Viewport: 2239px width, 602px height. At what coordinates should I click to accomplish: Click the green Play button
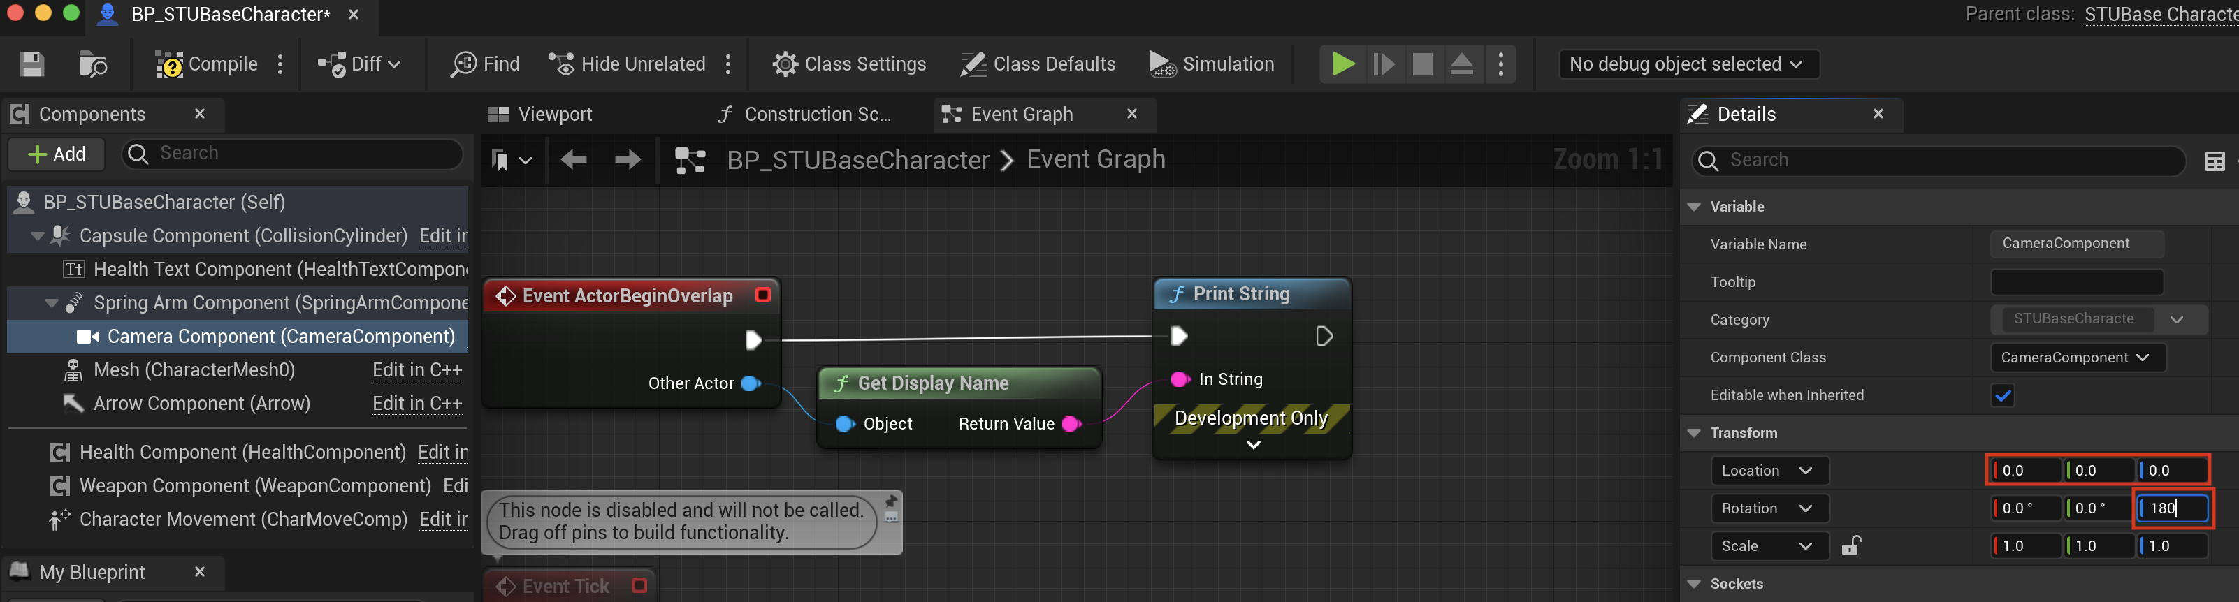click(1343, 64)
